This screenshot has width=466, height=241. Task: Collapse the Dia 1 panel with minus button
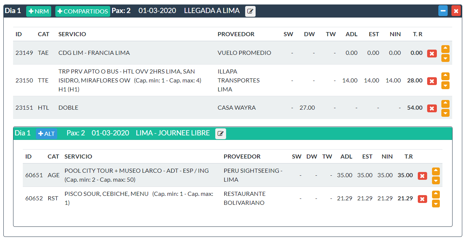443,11
